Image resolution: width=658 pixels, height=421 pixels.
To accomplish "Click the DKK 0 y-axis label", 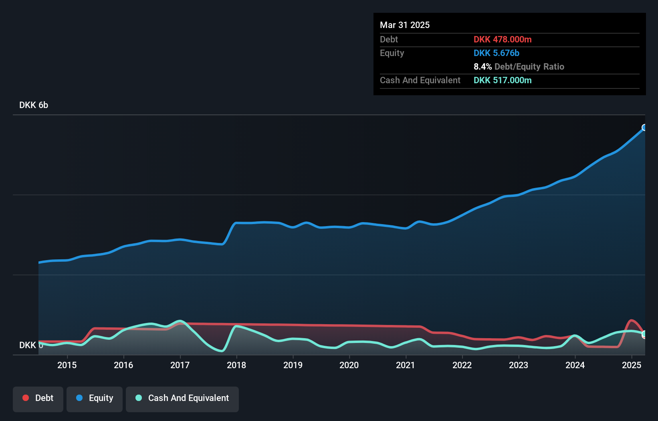I will point(31,345).
